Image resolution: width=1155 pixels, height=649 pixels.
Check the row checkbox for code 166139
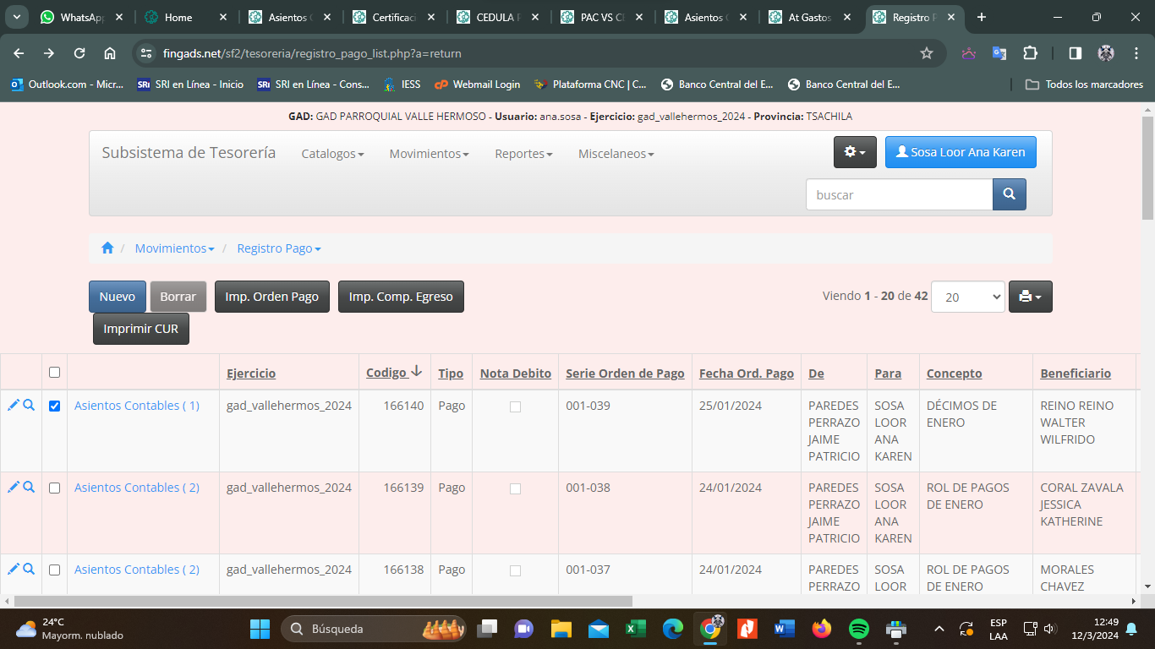click(55, 488)
